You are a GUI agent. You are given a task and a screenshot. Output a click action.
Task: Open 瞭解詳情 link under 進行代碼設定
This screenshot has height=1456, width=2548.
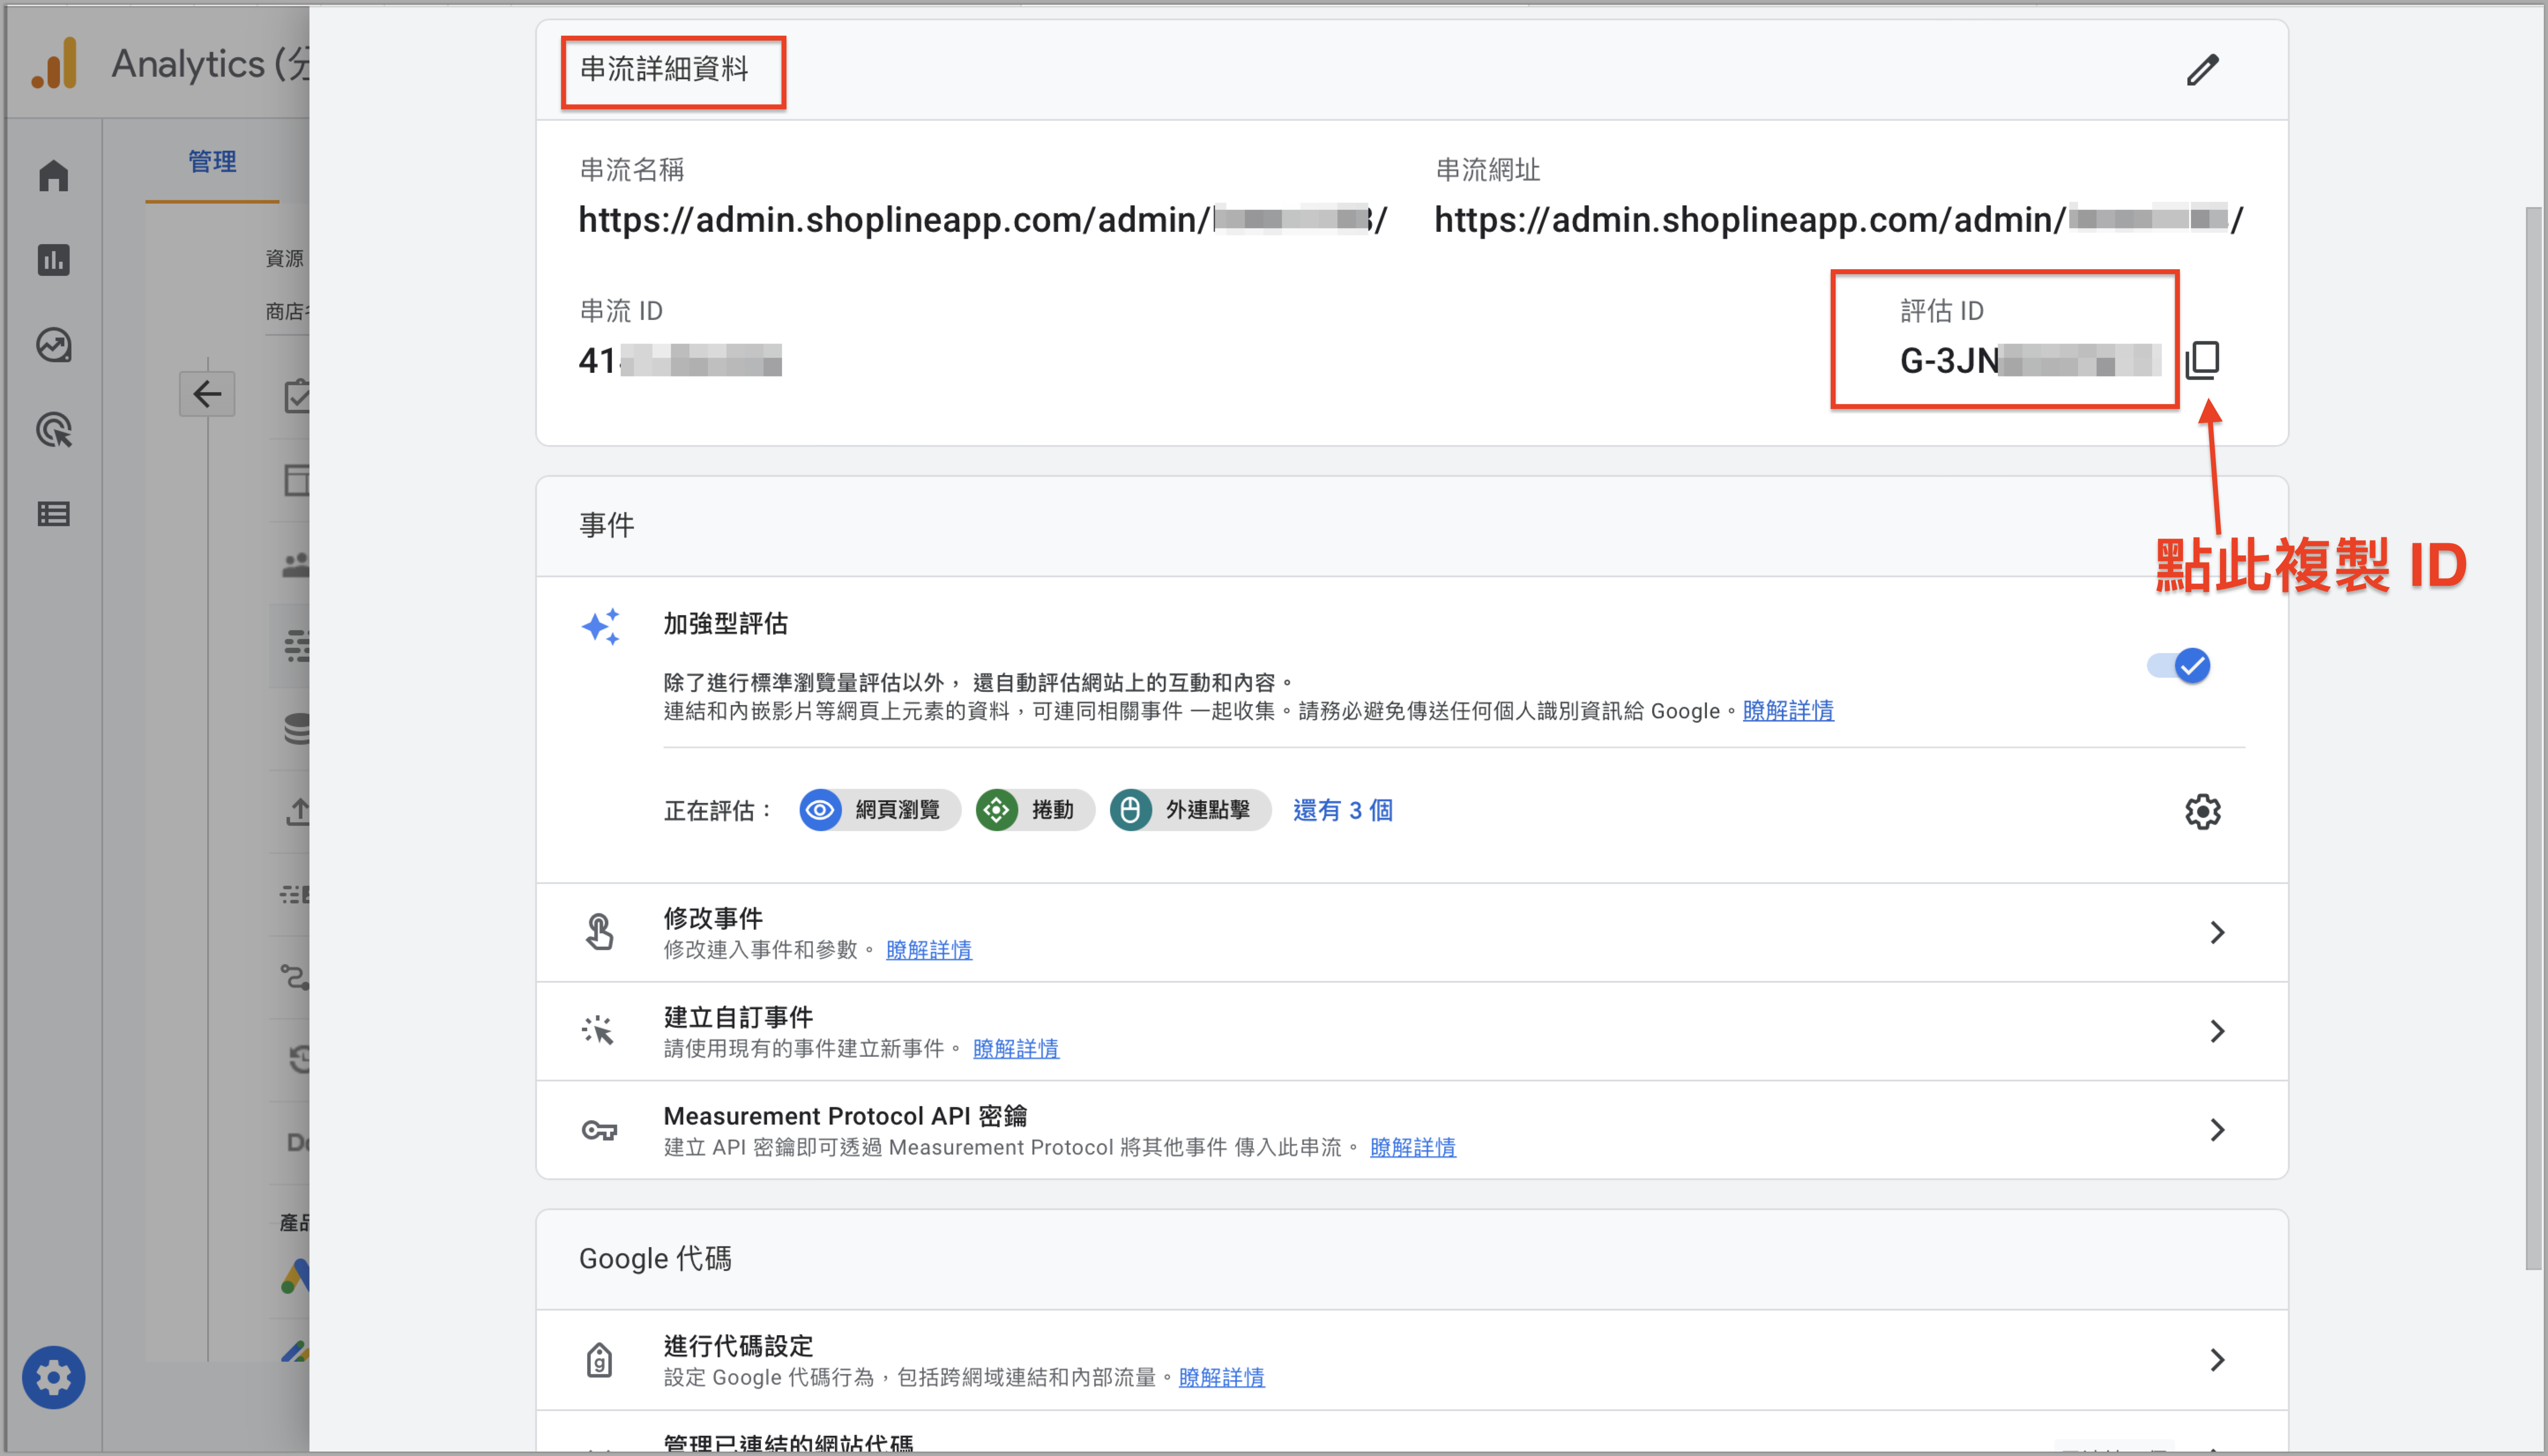click(x=1222, y=1378)
